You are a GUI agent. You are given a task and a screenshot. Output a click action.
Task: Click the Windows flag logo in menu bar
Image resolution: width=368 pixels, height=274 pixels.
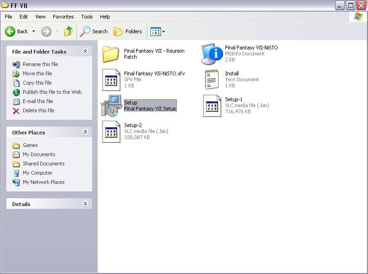[x=358, y=17]
